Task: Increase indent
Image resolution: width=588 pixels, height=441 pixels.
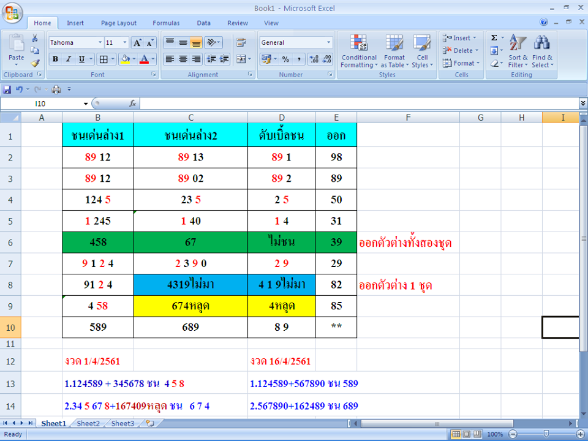Action: [x=224, y=59]
